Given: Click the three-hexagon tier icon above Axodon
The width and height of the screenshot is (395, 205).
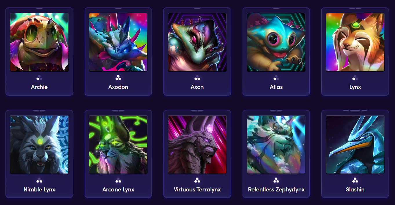Looking at the screenshot, I should click(118, 78).
